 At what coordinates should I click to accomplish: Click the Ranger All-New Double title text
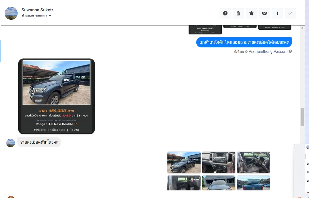(54, 124)
